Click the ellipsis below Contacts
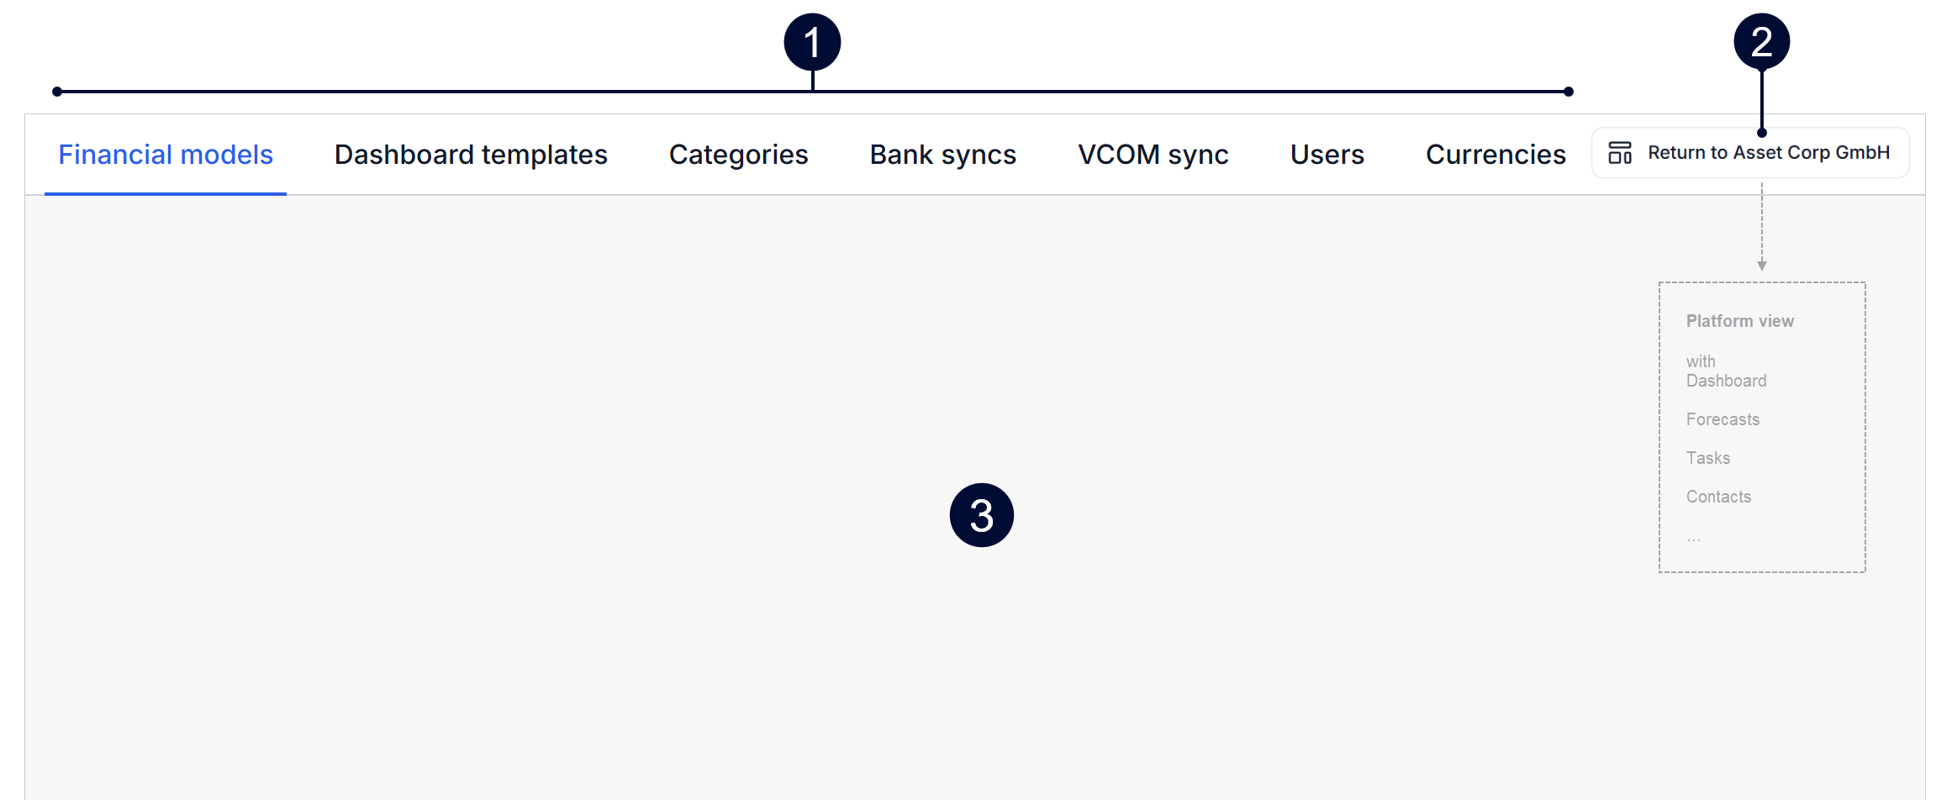The width and height of the screenshot is (1952, 800). 1693,539
